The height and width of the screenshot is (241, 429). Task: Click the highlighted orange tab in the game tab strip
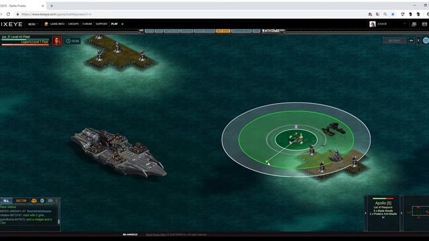[x=223, y=31]
